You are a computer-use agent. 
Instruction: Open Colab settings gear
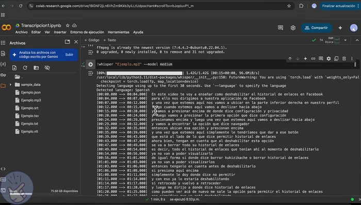(293, 28)
